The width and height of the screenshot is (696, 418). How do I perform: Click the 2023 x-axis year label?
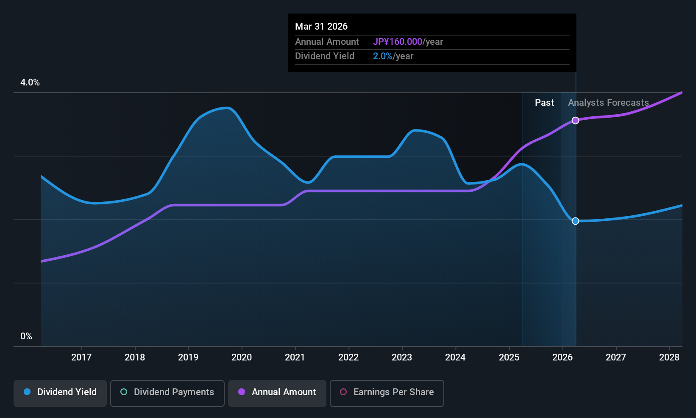[x=402, y=357]
